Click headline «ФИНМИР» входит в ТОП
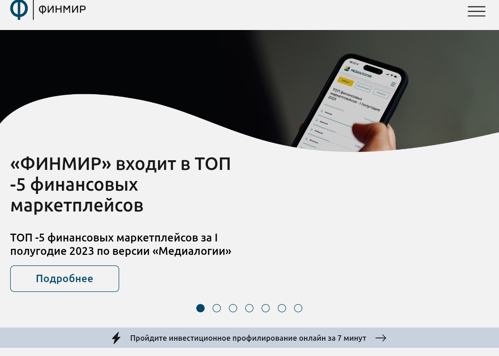499x356 pixels. [121, 185]
